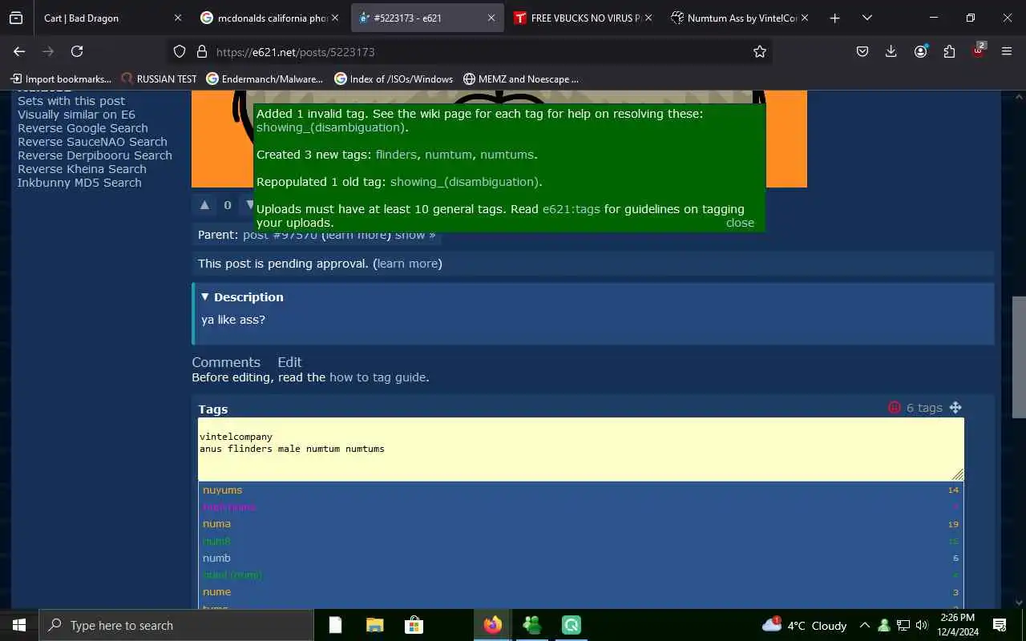Click the Windows search box
The width and height of the screenshot is (1026, 641).
click(x=176, y=625)
